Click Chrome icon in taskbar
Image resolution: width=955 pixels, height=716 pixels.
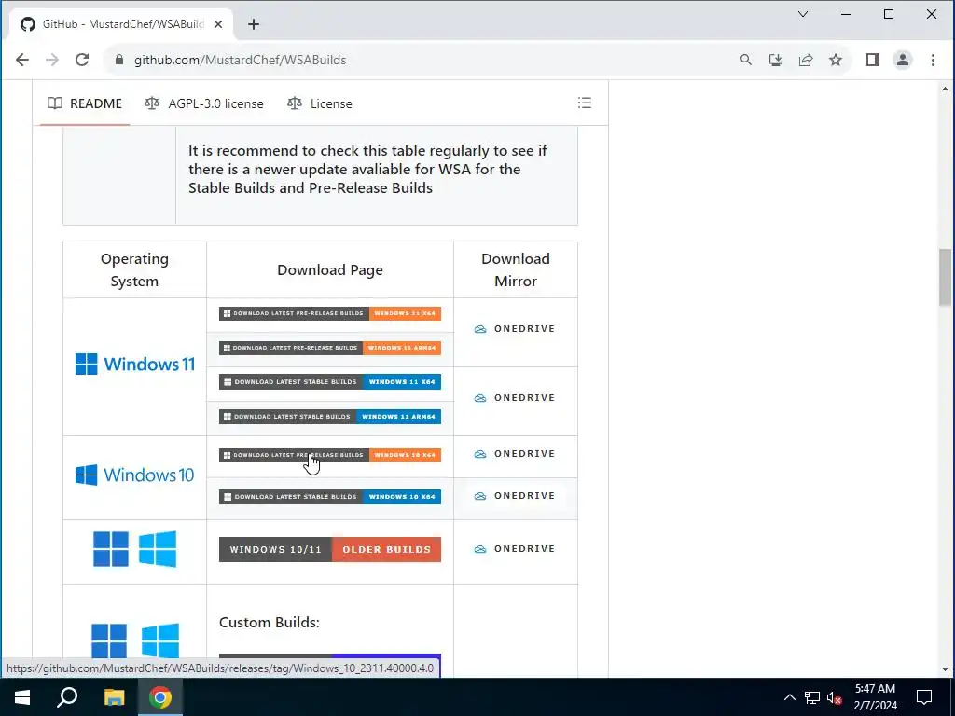pos(160,697)
